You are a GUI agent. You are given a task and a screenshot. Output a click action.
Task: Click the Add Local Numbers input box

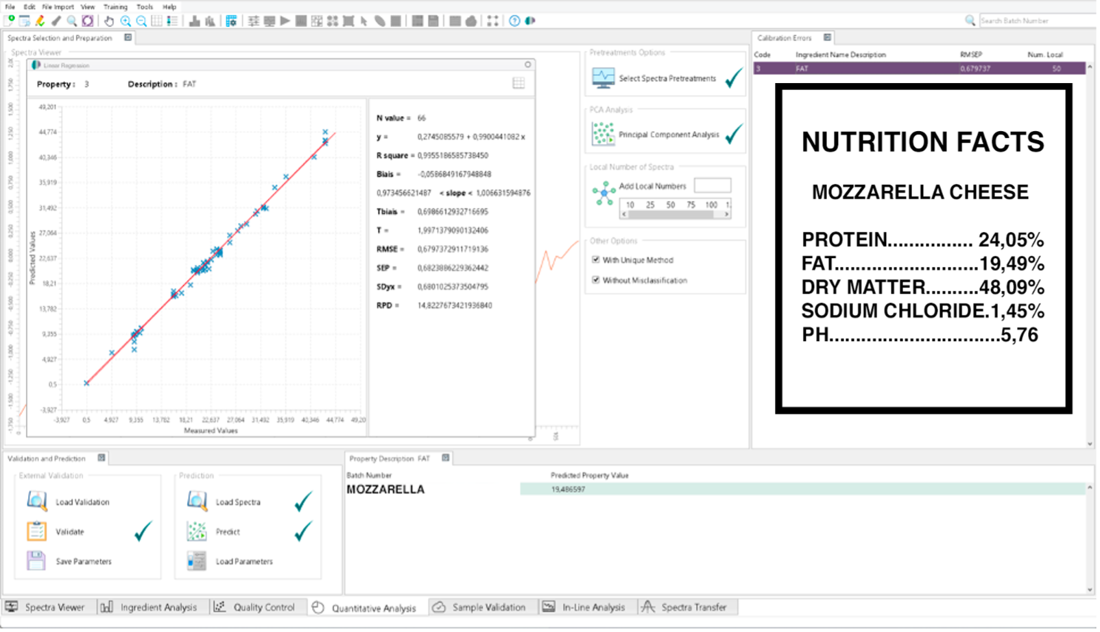tap(713, 185)
